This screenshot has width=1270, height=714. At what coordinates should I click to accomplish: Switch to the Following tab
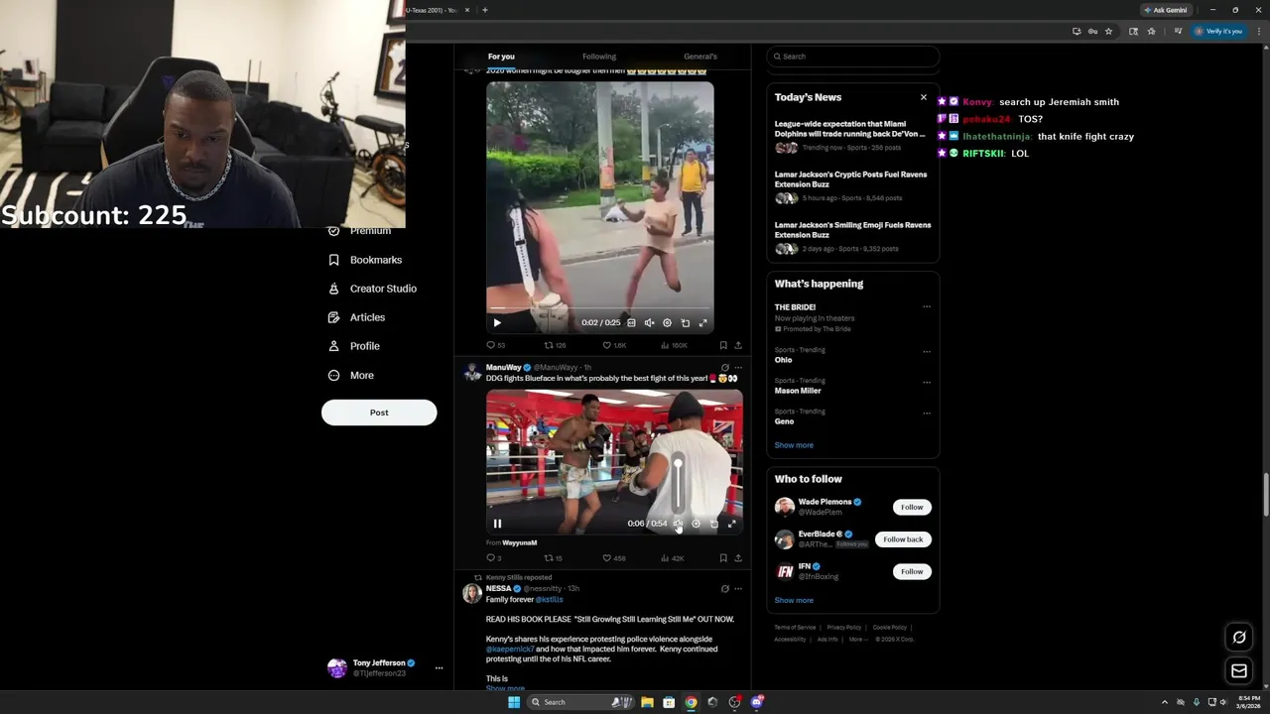click(x=599, y=57)
